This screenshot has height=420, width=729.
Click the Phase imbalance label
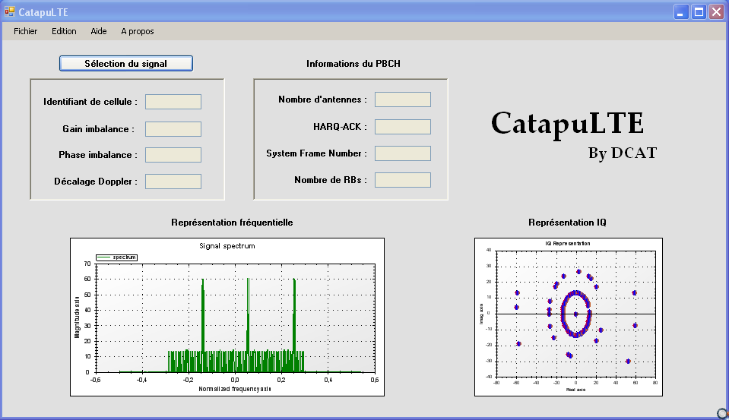[x=97, y=155]
